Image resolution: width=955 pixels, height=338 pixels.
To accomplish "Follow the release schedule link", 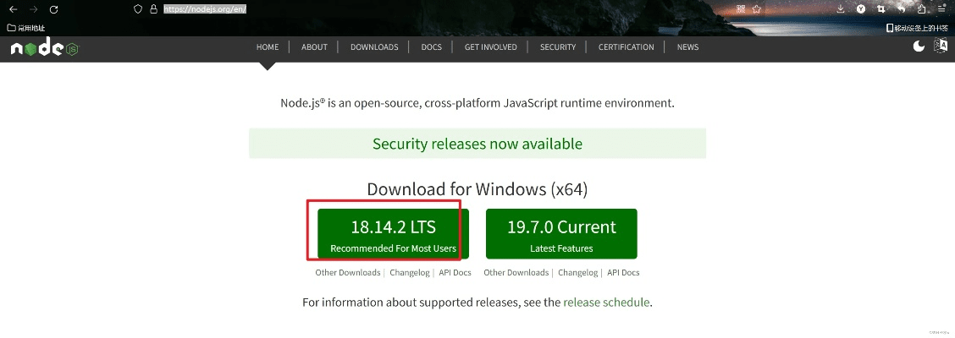I will (606, 303).
